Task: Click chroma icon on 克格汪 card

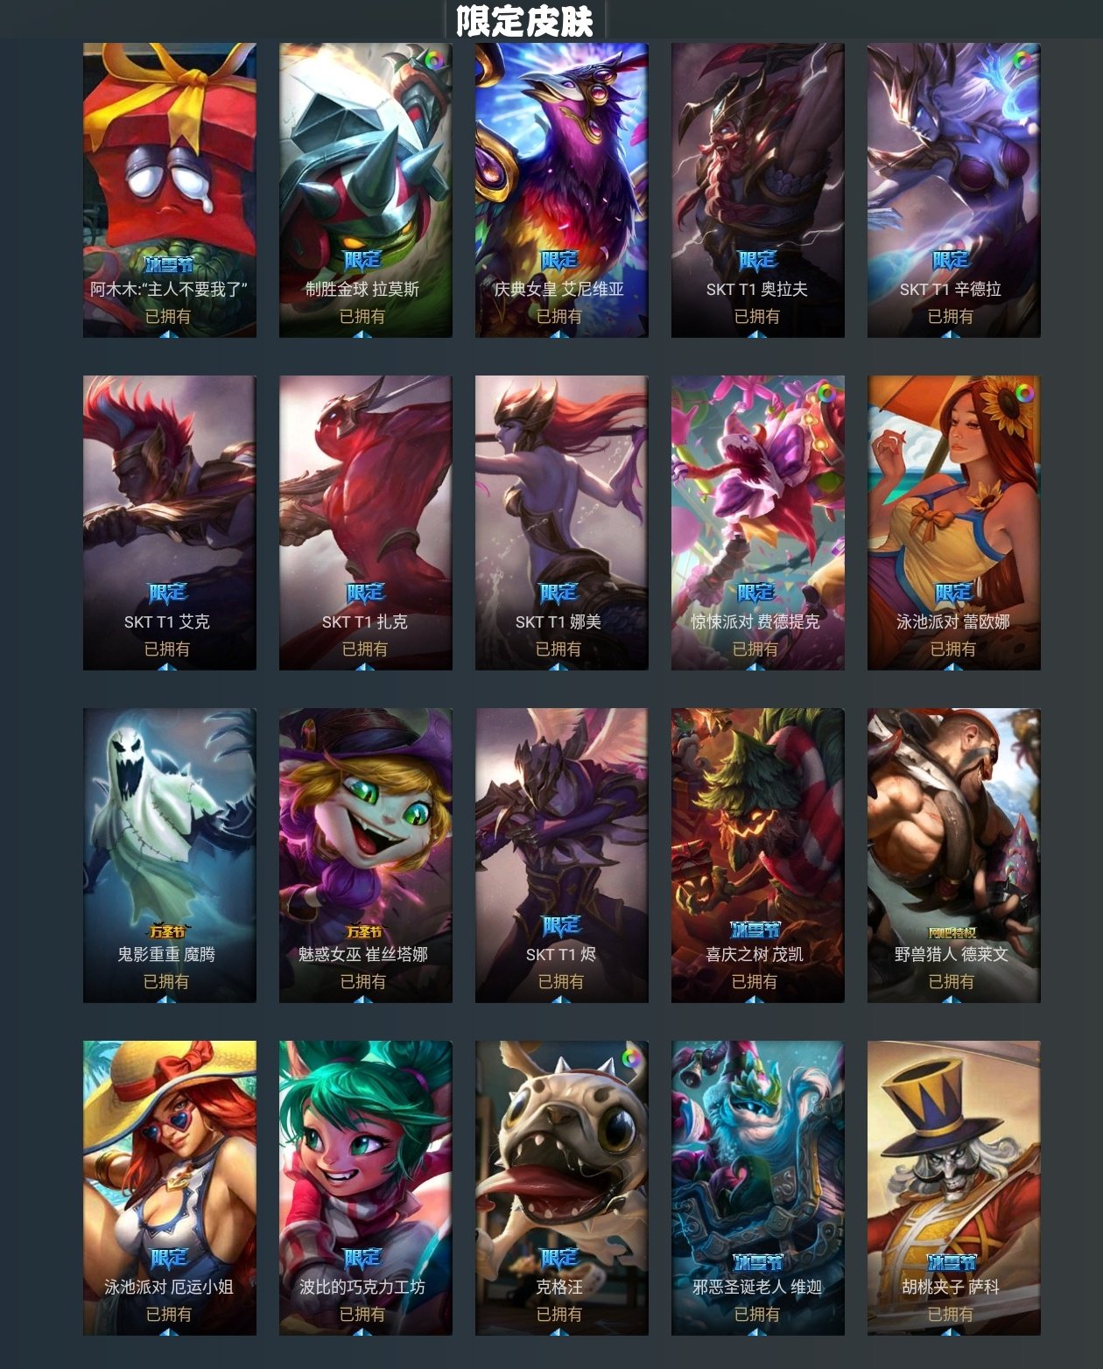Action: [x=630, y=1058]
